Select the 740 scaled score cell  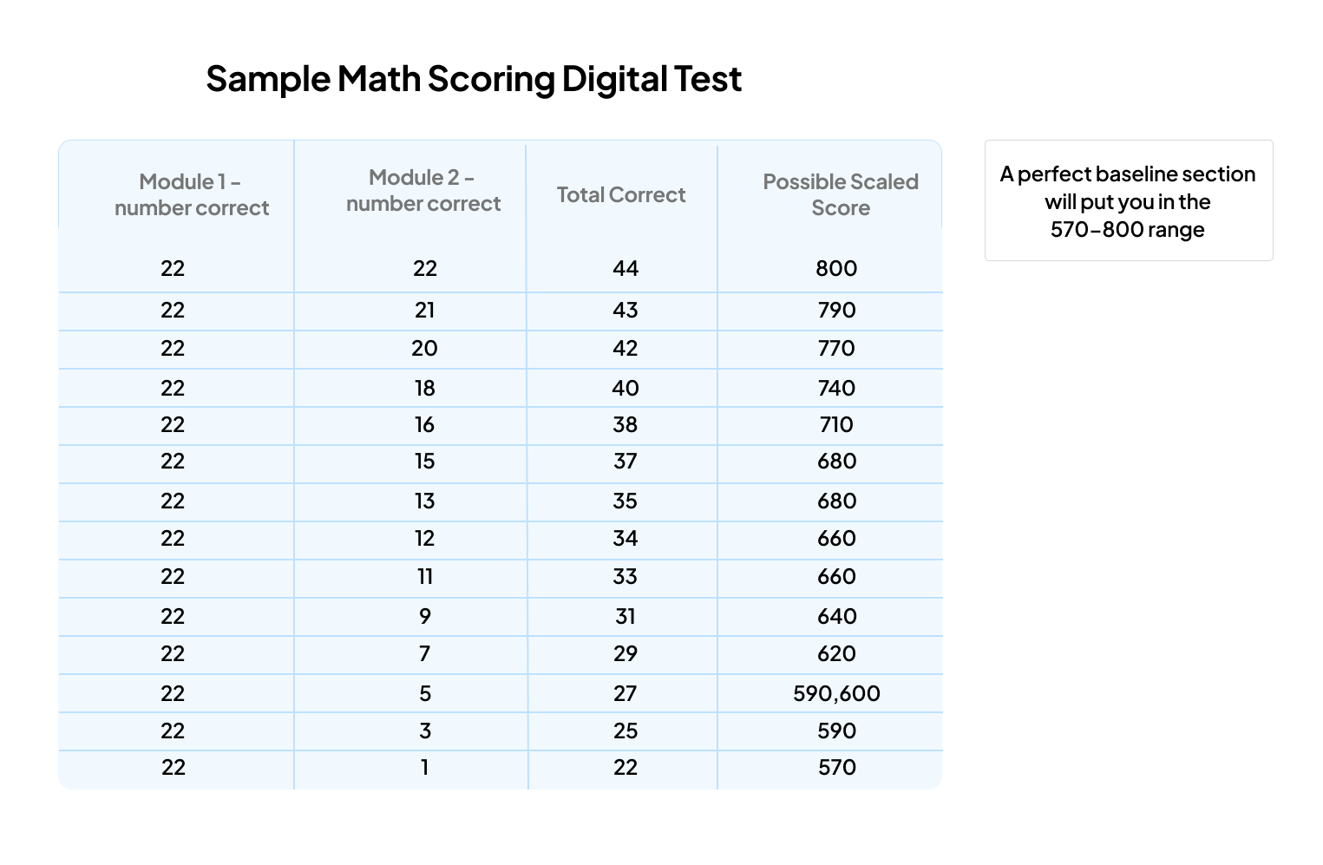[x=836, y=388]
